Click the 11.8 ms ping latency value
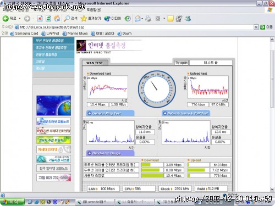 click(x=145, y=132)
